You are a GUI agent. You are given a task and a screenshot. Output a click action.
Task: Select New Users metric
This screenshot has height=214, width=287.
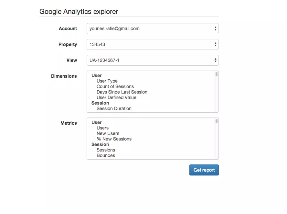tap(108, 133)
